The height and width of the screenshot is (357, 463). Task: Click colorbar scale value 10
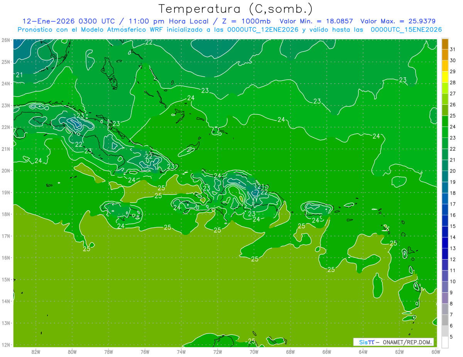(453, 282)
